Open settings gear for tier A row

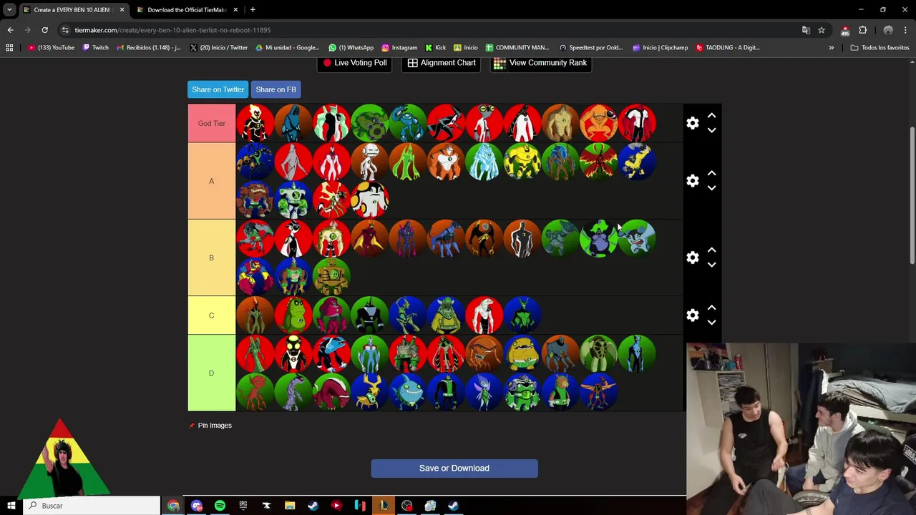(x=692, y=181)
